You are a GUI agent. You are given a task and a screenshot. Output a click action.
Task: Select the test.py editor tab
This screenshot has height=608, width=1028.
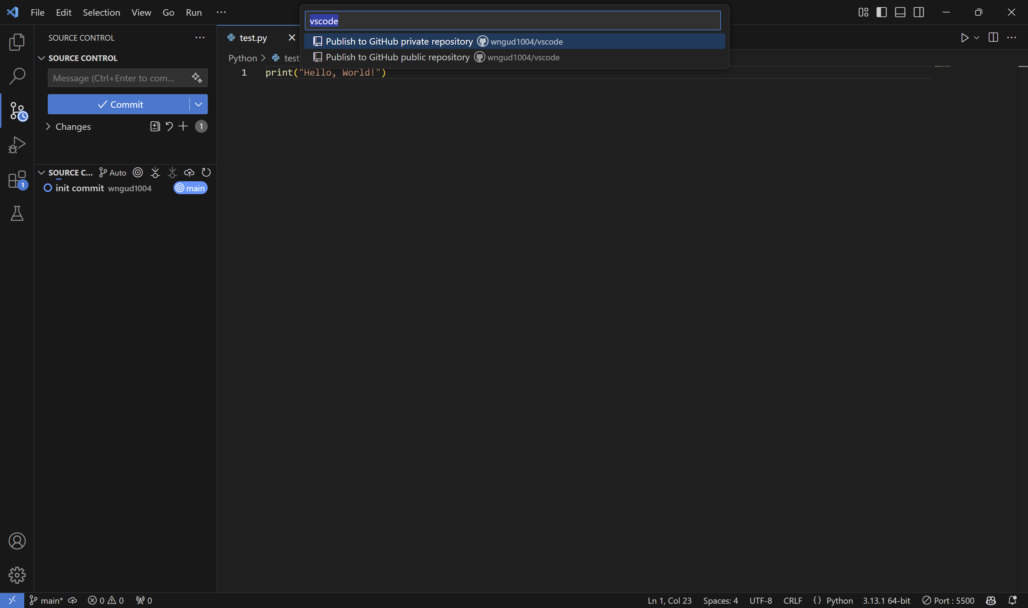(x=253, y=38)
